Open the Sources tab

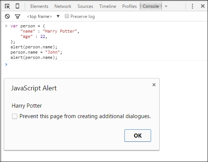coord(85,6)
